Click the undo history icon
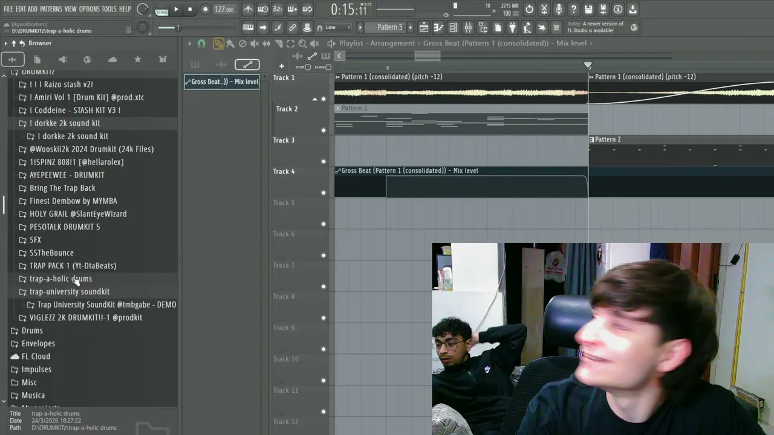Screen dimensions: 774x435 (530, 9)
